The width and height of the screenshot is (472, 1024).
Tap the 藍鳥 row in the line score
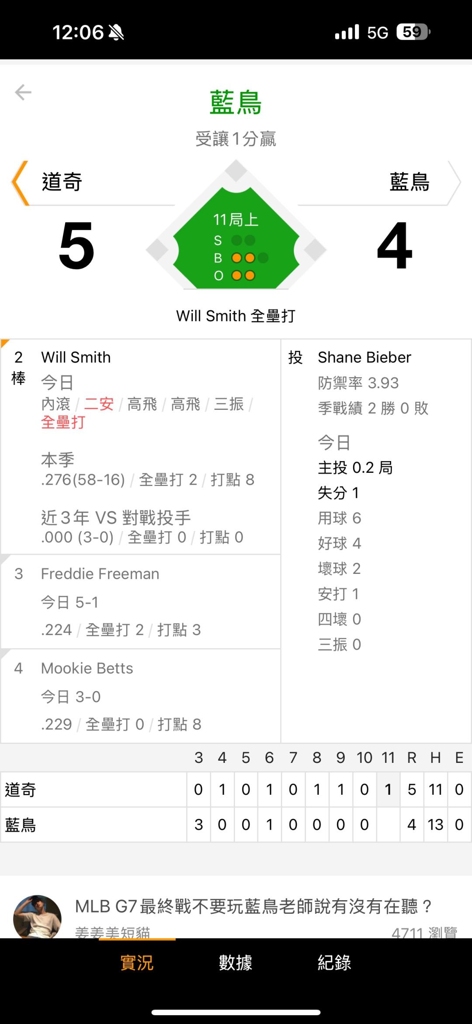(21, 825)
